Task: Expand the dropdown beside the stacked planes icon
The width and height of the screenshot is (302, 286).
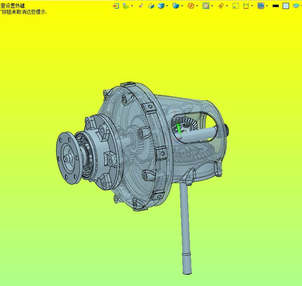Action: 132,6
